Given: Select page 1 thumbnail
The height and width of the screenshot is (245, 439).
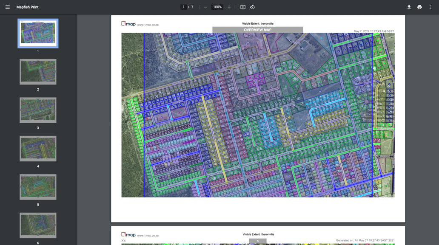Looking at the screenshot, I should [38, 33].
